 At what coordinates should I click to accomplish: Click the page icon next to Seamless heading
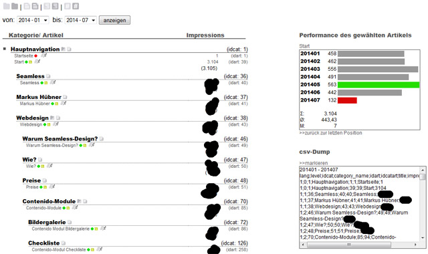click(48, 76)
